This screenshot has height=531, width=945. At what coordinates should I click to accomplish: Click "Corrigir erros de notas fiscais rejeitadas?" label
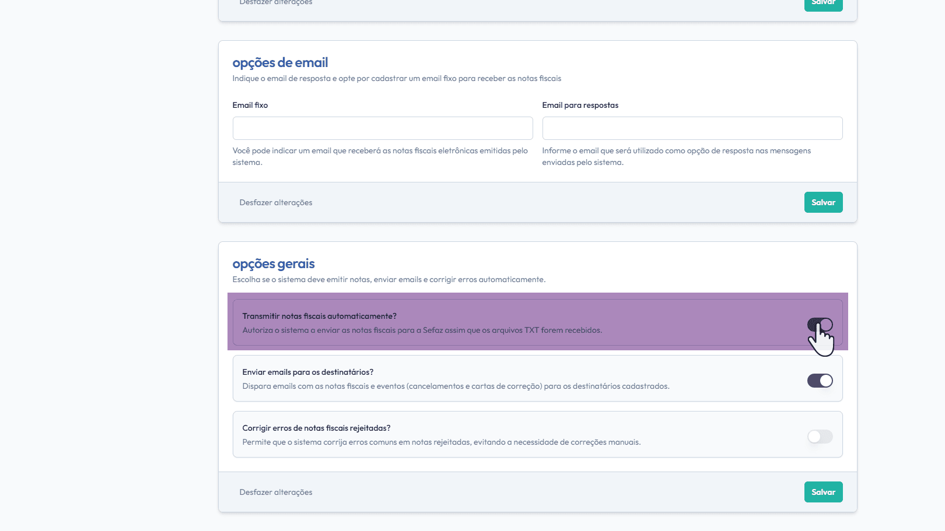pyautogui.click(x=316, y=428)
